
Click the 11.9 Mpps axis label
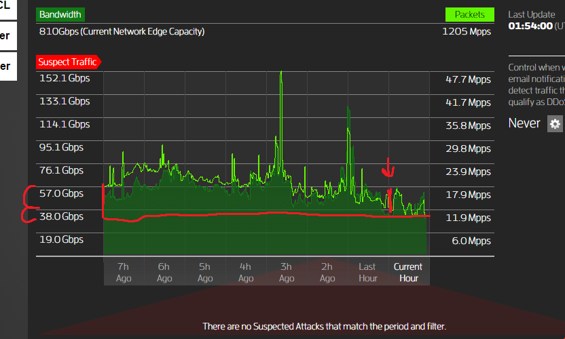468,218
